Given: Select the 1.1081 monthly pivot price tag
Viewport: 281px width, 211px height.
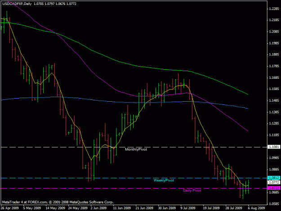Looking at the screenshot, I should tap(274, 147).
